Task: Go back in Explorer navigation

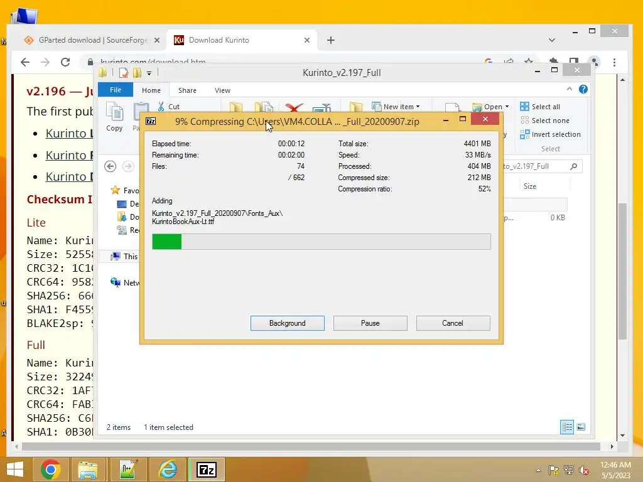Action: pyautogui.click(x=110, y=166)
